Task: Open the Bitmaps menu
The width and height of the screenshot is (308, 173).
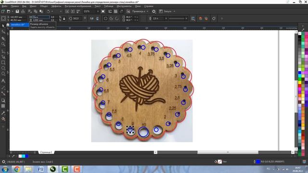Action: (x=78, y=6)
